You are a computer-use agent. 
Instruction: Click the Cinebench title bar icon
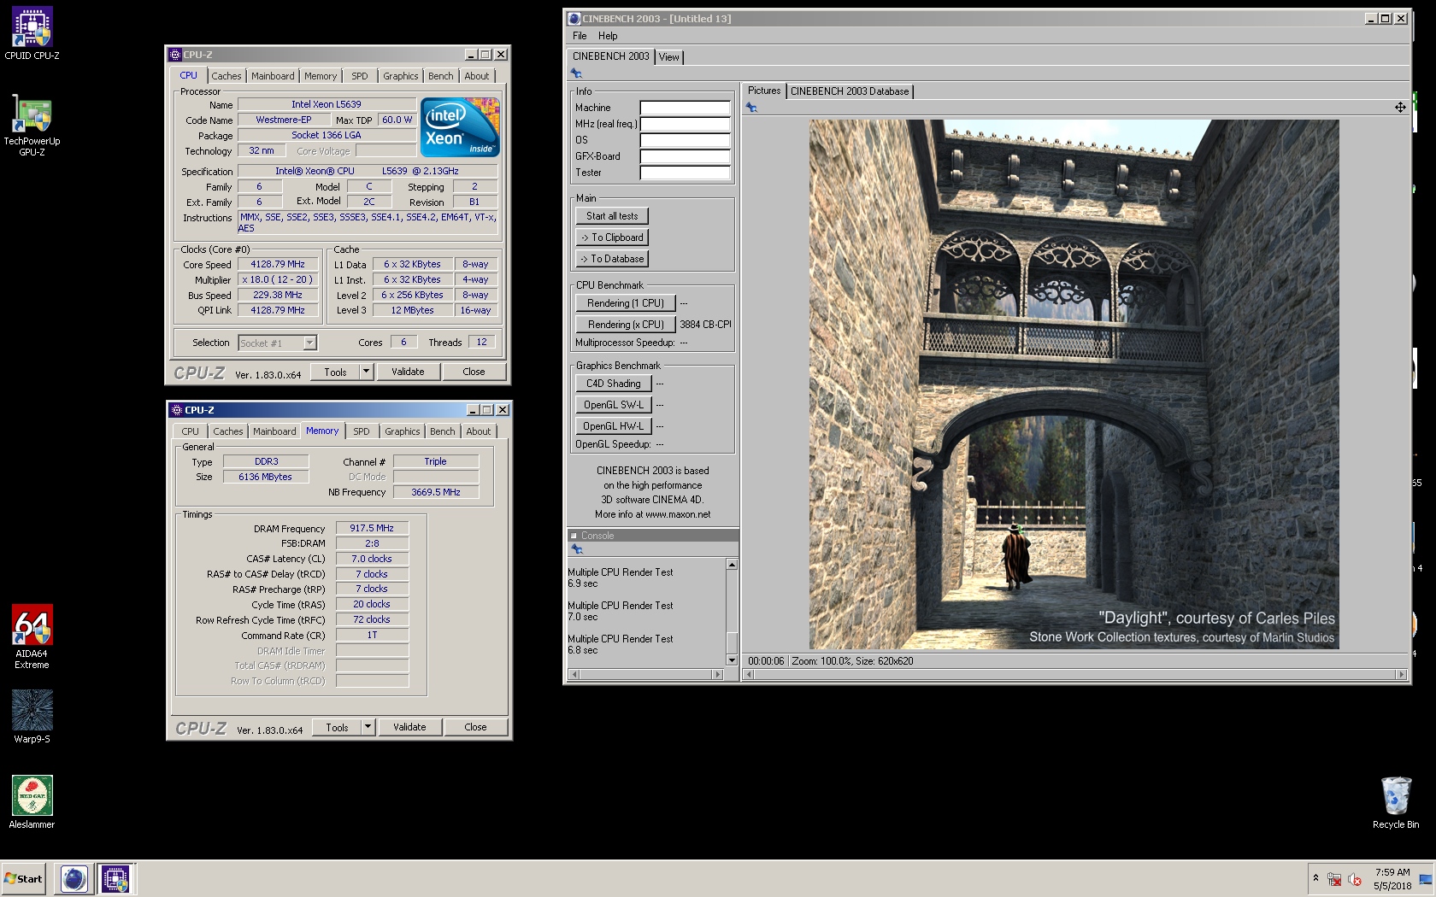point(574,19)
